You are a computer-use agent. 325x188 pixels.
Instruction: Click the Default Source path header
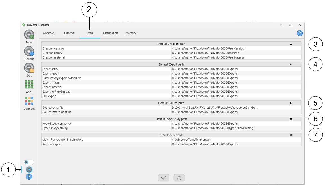tap(171, 103)
